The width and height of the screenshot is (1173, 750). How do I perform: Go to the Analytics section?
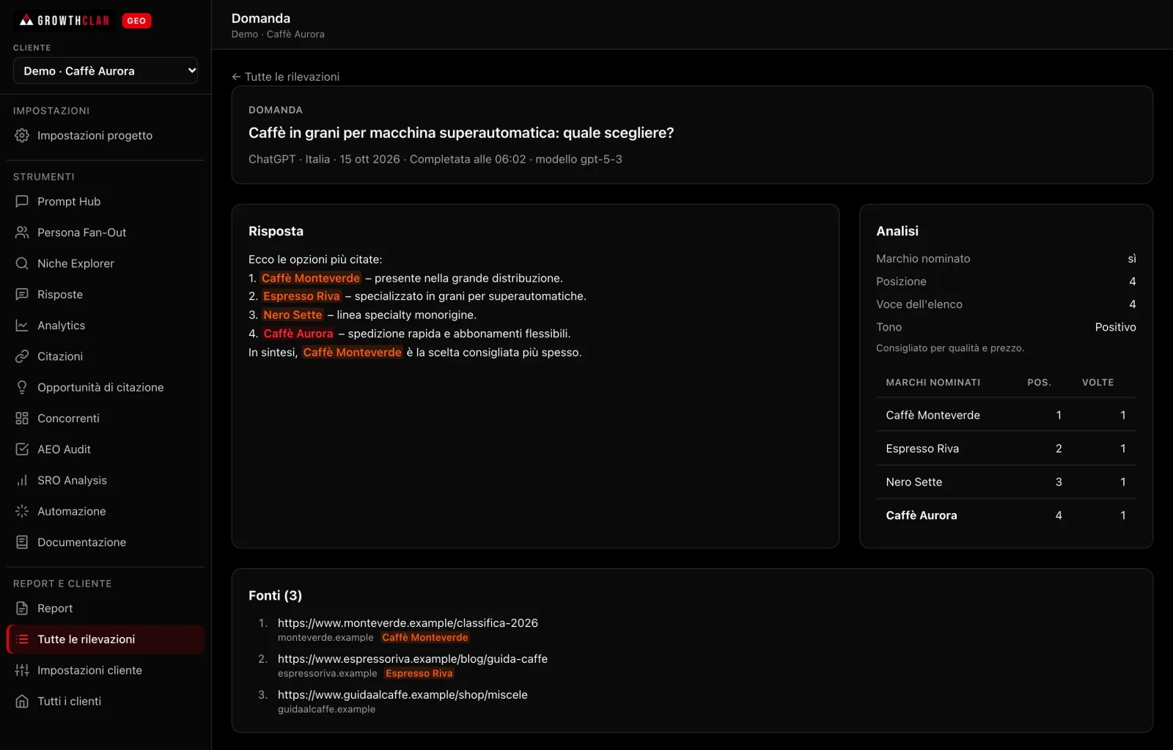coord(106,326)
